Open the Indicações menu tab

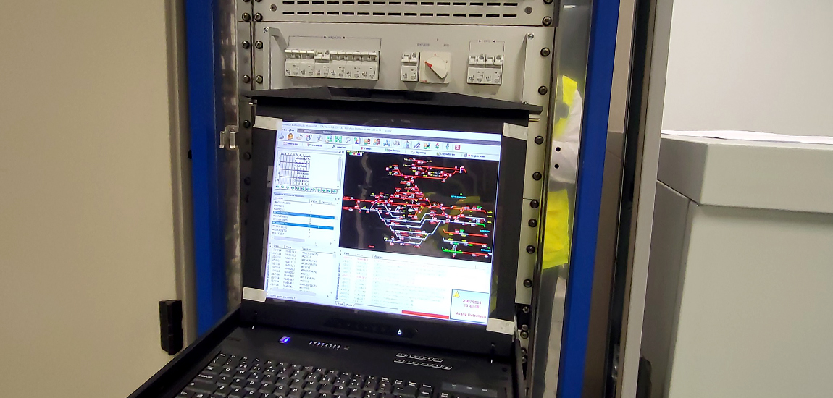(x=289, y=130)
